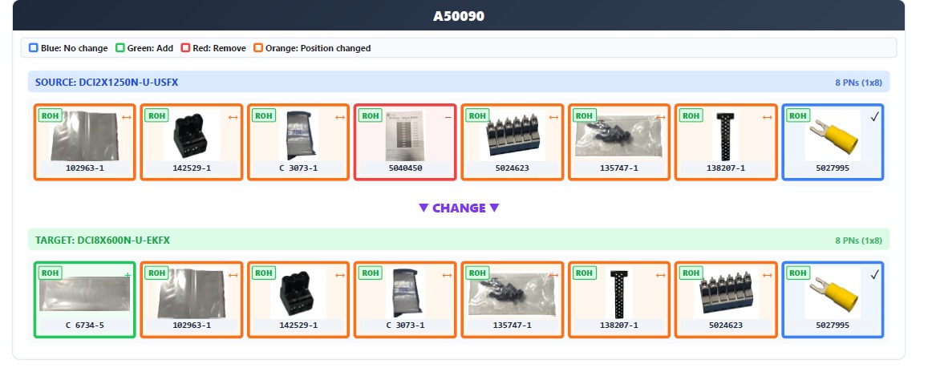Click the checkmark on target card 5027995
928x376 pixels.
click(874, 275)
